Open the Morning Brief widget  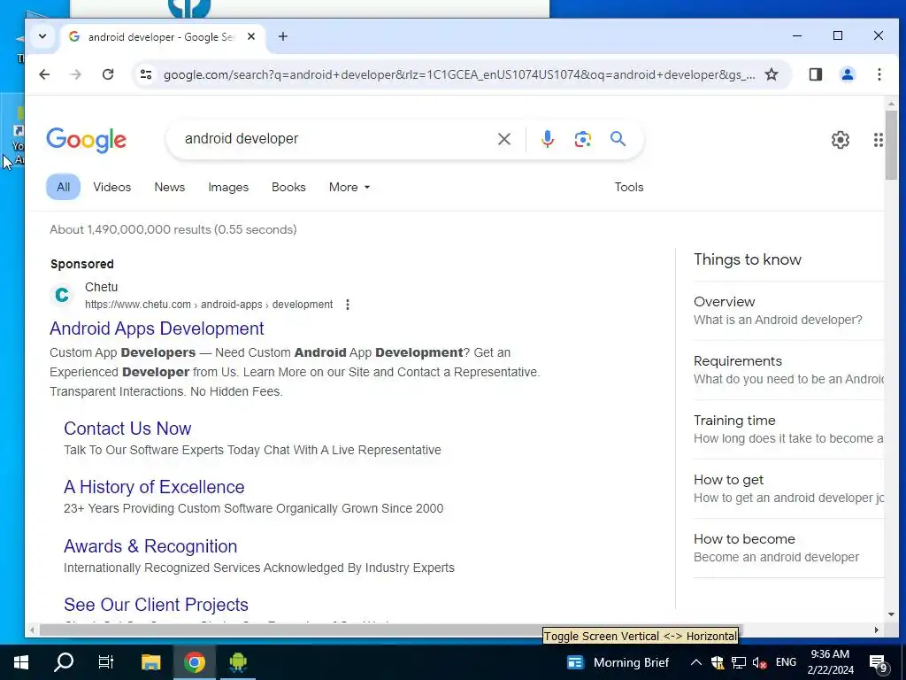click(617, 662)
